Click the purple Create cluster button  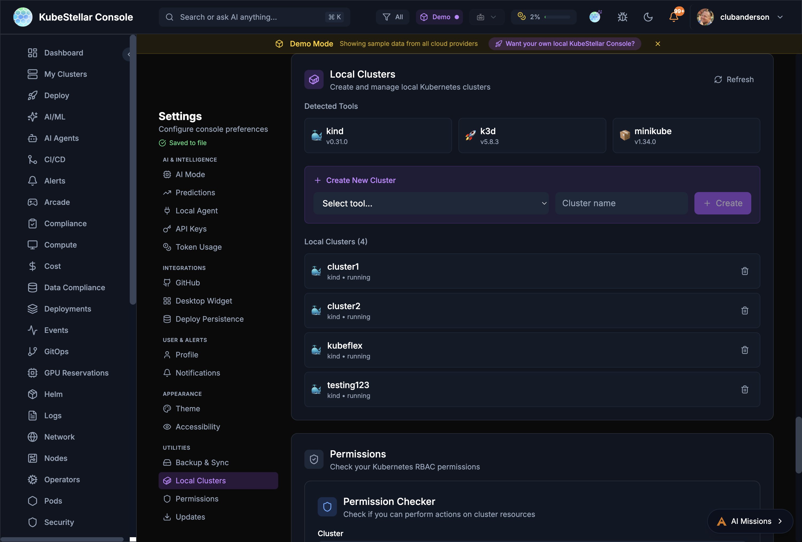coord(722,204)
